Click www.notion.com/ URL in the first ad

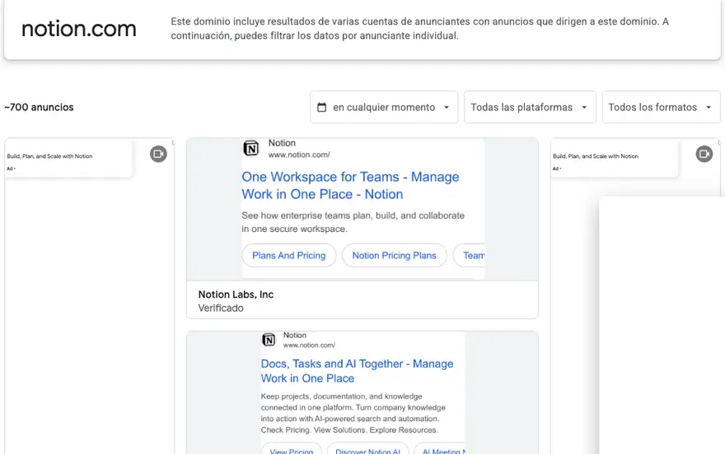click(x=299, y=155)
